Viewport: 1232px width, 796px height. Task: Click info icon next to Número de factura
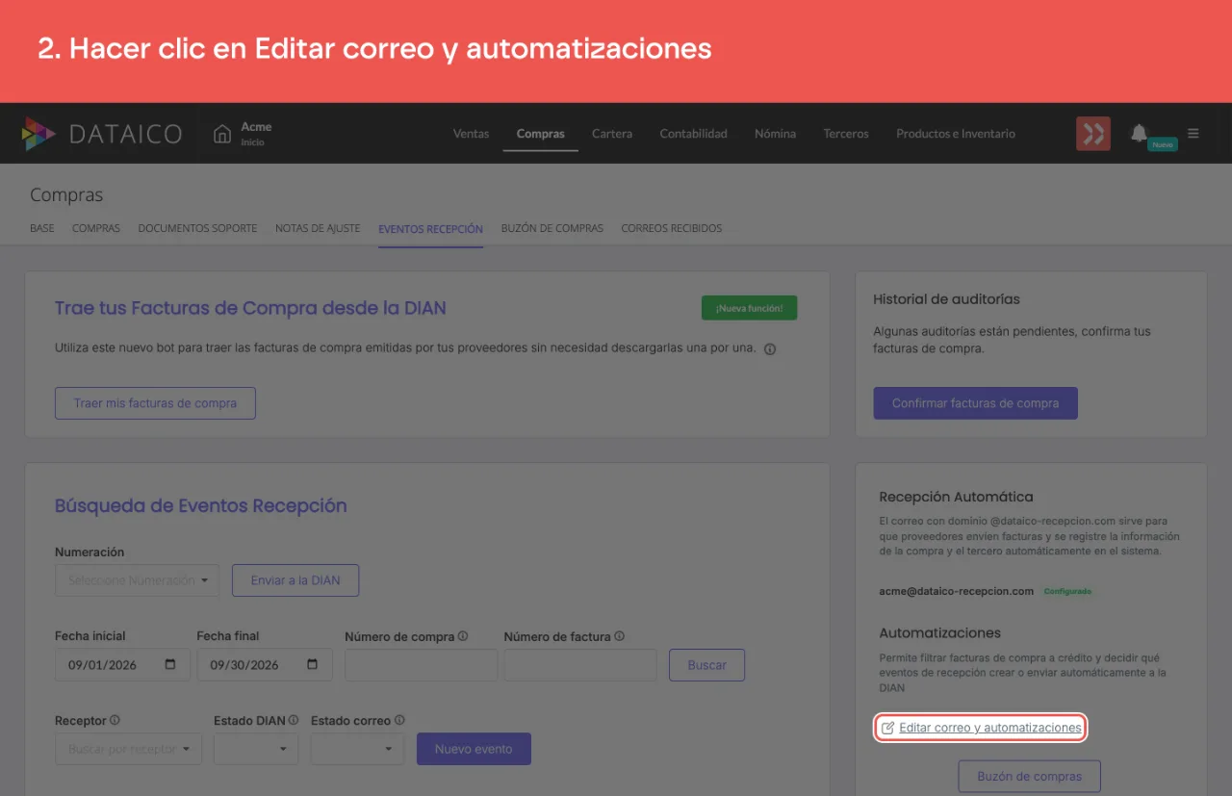619,636
